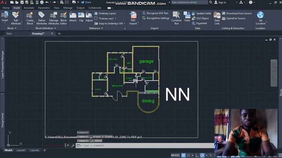The image size is (282, 158).
Task: Switch to the Start file tab
Action: (9, 33)
